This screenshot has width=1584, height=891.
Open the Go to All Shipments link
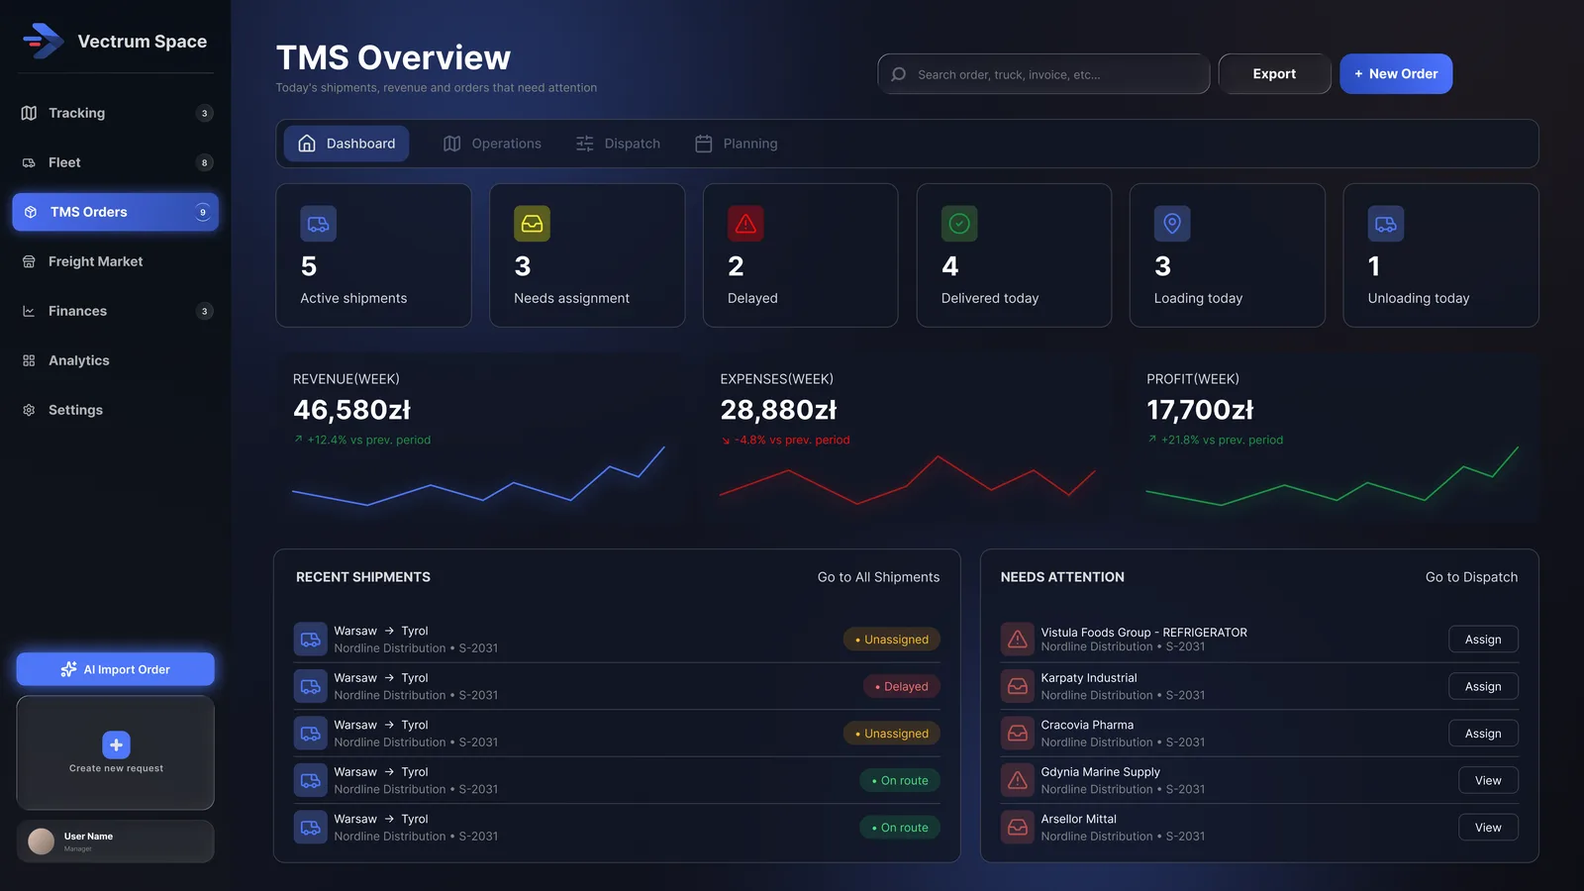879,577
